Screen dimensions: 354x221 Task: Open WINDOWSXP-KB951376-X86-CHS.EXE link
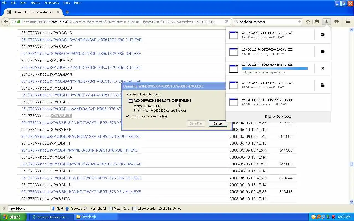tap(81, 40)
